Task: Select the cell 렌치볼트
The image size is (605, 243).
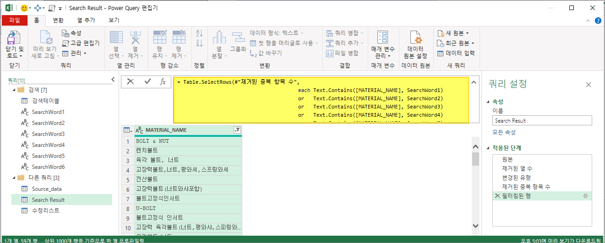Action: [x=188, y=151]
